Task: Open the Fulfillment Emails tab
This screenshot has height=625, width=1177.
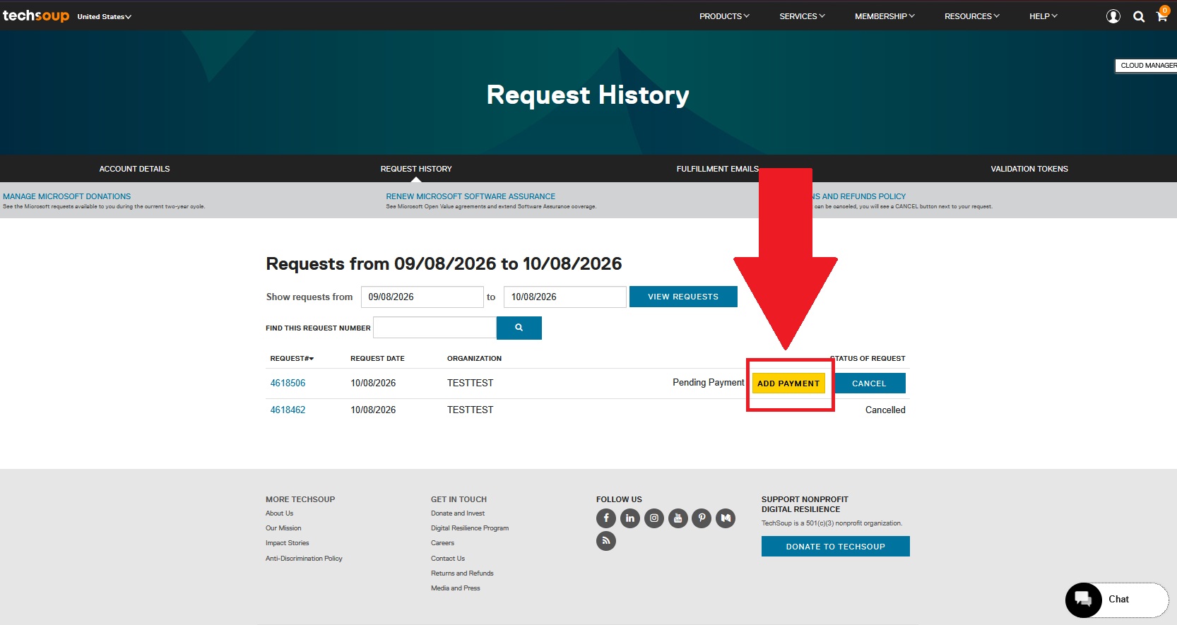Action: 717,169
